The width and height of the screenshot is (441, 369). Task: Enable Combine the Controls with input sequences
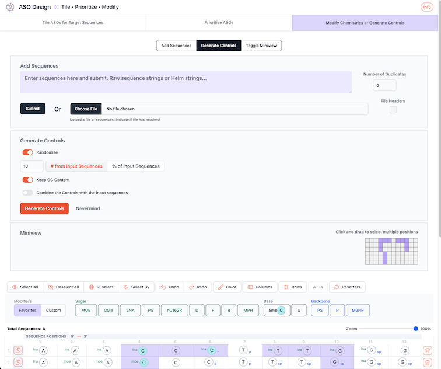[27, 193]
